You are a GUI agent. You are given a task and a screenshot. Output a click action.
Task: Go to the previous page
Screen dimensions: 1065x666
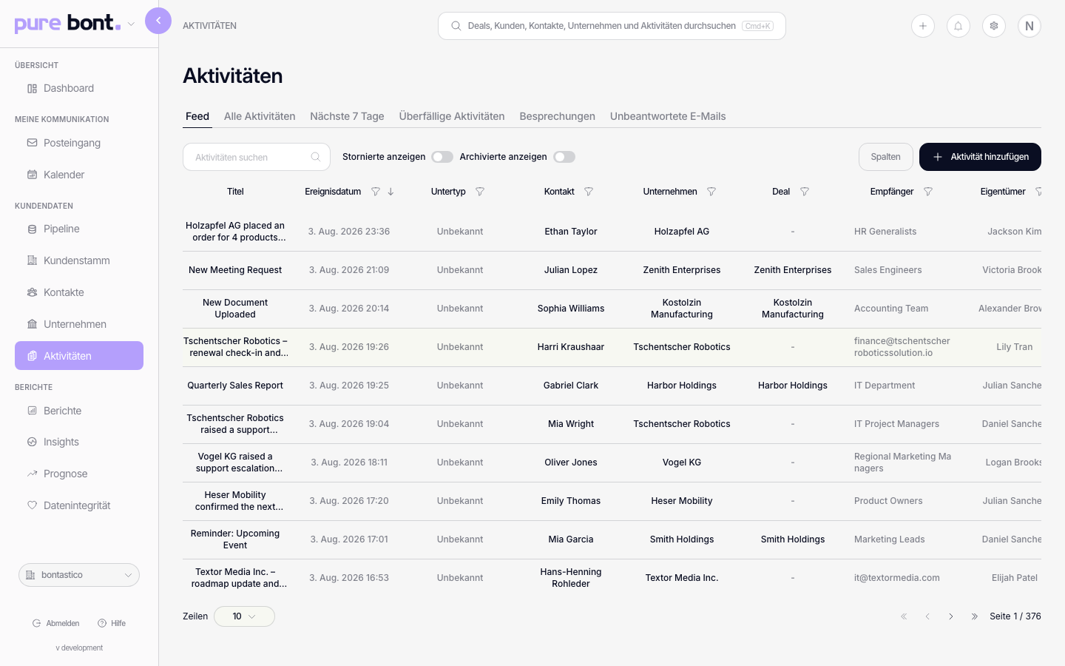click(927, 616)
